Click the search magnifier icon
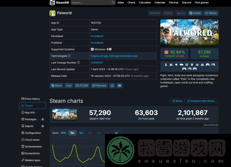The image size is (231, 167). (x=113, y=3)
